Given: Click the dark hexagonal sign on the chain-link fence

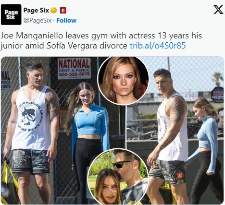Looking at the screenshot, I should point(217,95).
